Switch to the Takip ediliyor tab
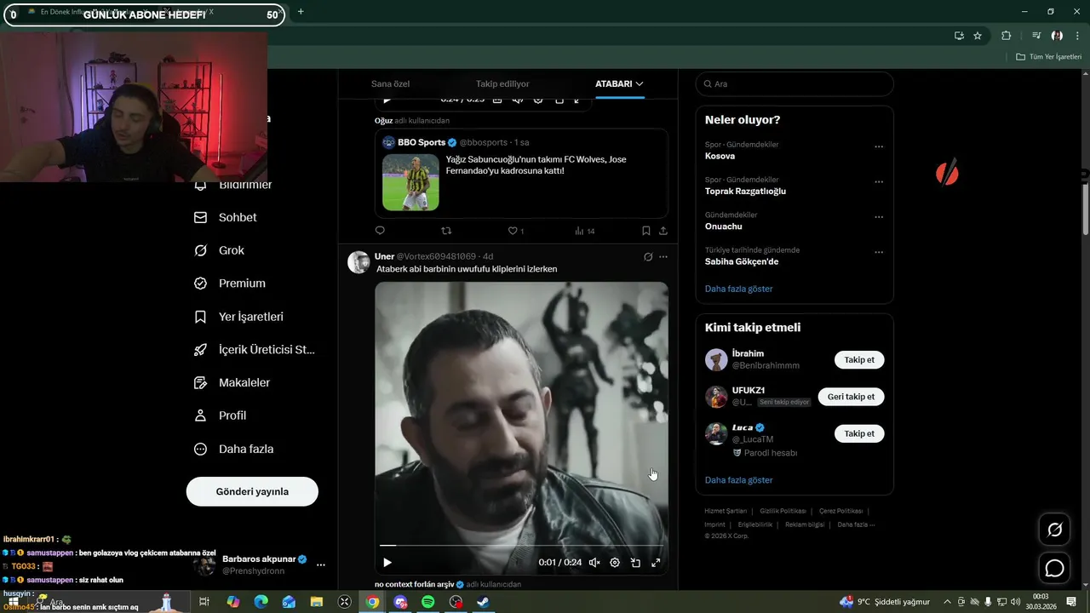The height and width of the screenshot is (613, 1090). pyautogui.click(x=502, y=83)
